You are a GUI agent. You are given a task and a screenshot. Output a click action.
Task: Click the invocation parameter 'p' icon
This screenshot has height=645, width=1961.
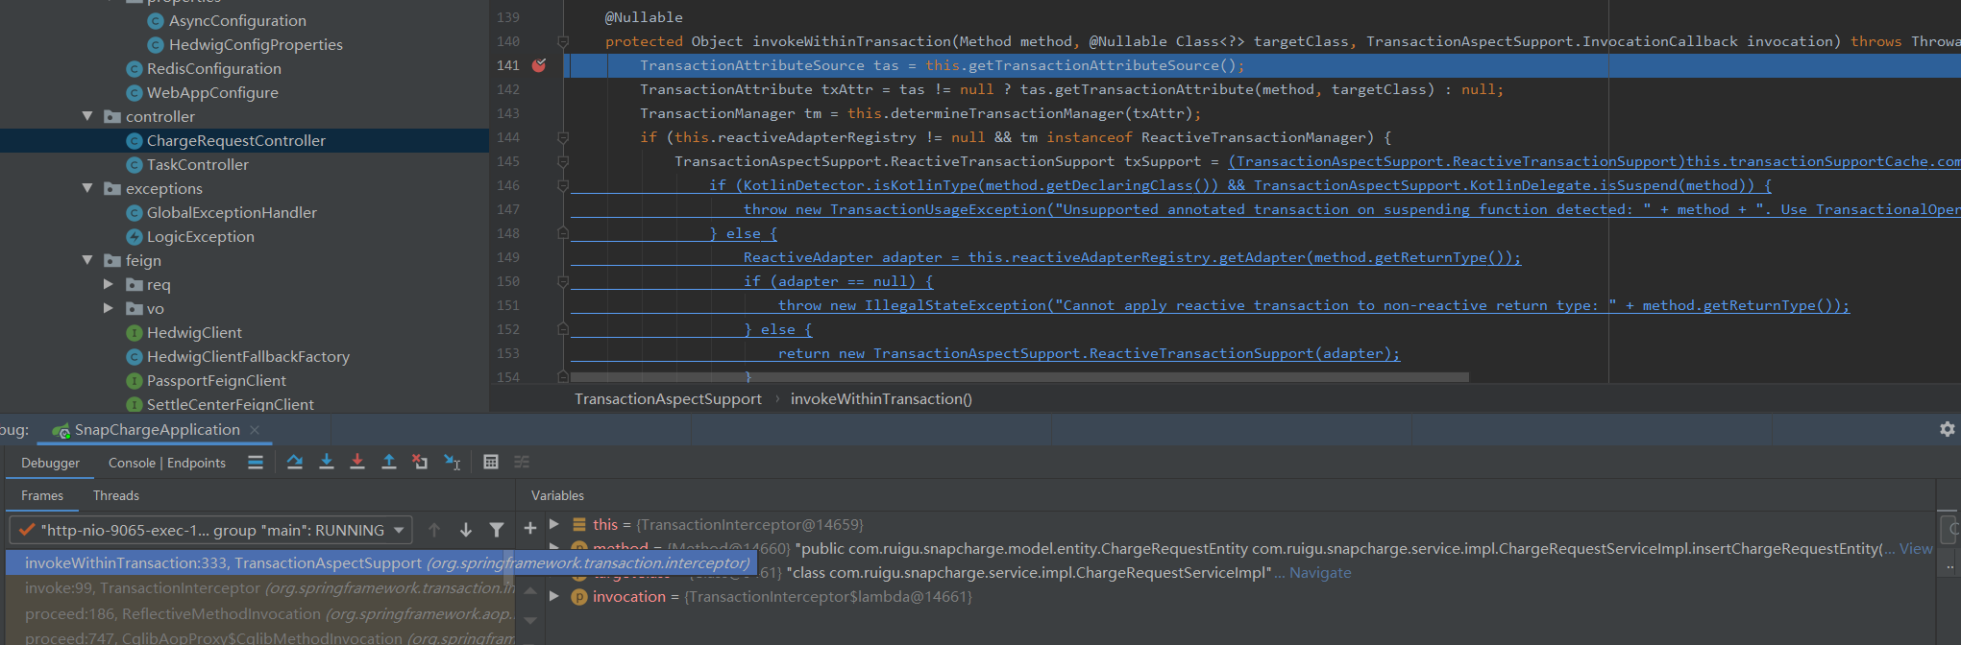pos(579,597)
